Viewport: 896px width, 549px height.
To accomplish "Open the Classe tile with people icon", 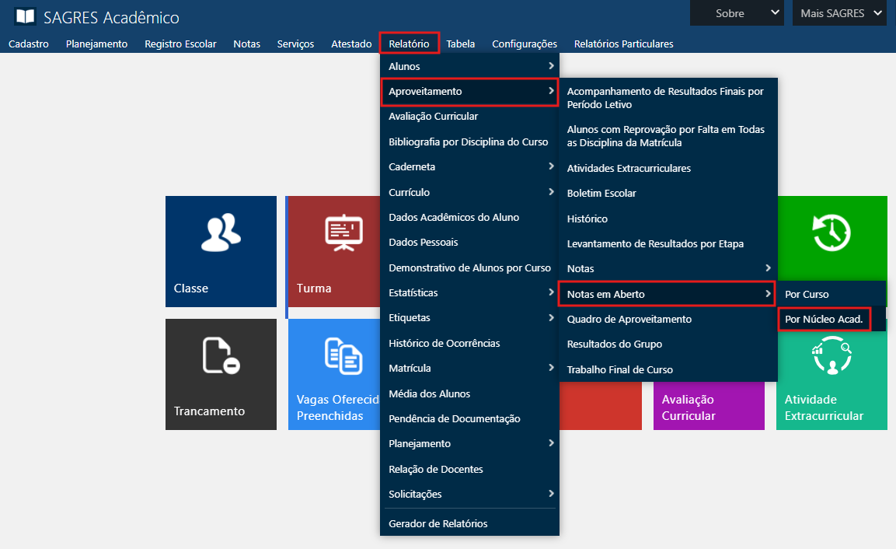I will pyautogui.click(x=221, y=251).
